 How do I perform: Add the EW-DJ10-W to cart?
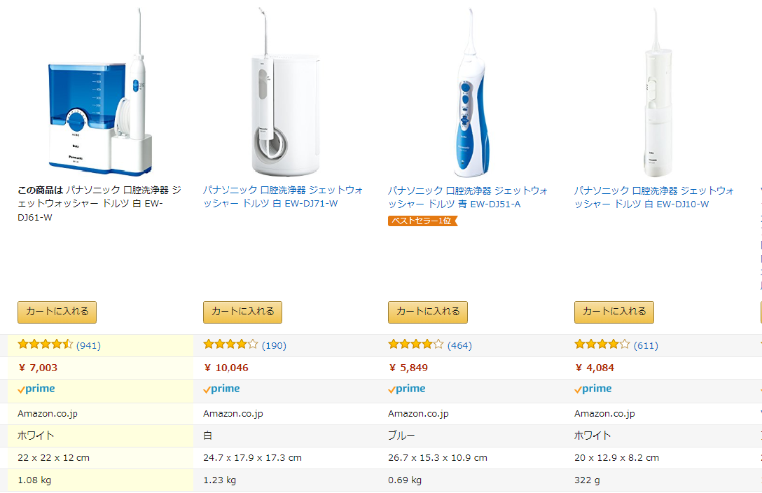614,312
